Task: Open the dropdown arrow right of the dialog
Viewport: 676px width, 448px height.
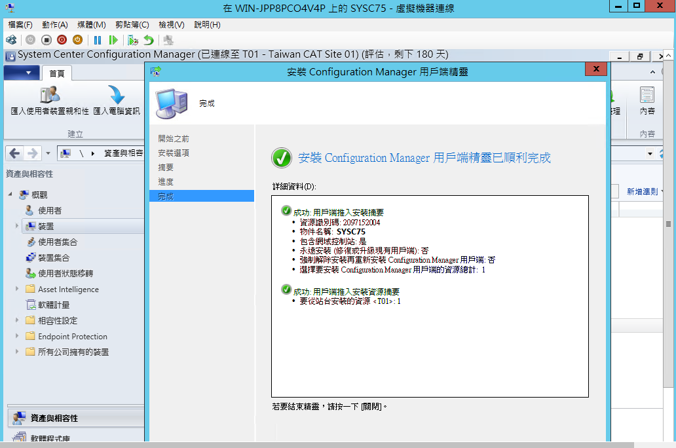Action: (650, 153)
